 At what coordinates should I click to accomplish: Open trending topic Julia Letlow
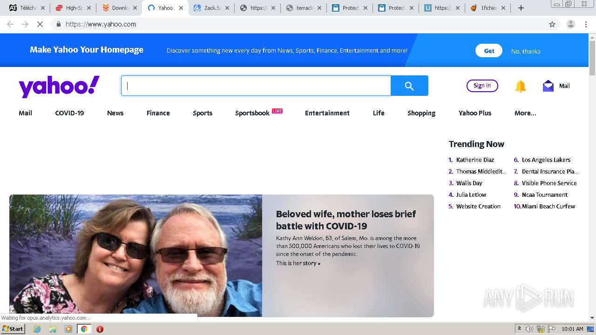(471, 194)
